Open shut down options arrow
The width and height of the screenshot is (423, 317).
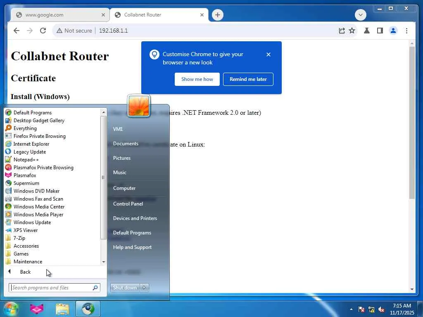coord(144,288)
